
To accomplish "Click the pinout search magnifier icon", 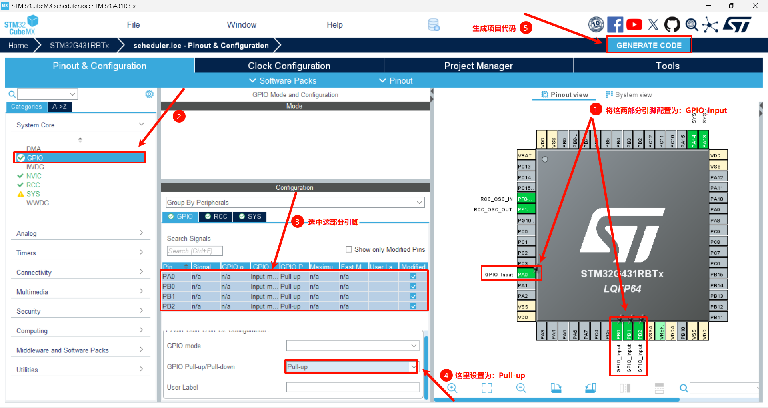I will pyautogui.click(x=684, y=388).
